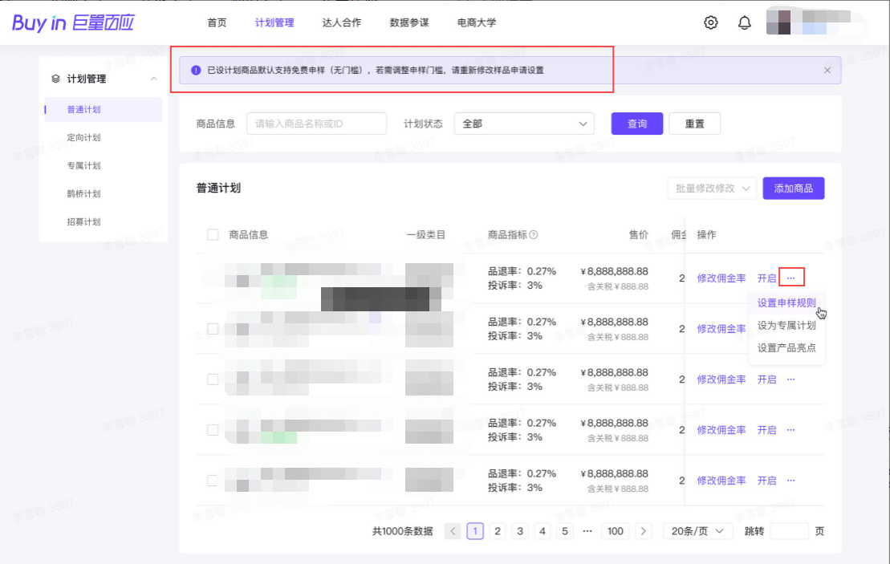The image size is (890, 564).
Task: Check the fourth product row checkbox
Action: 213,430
